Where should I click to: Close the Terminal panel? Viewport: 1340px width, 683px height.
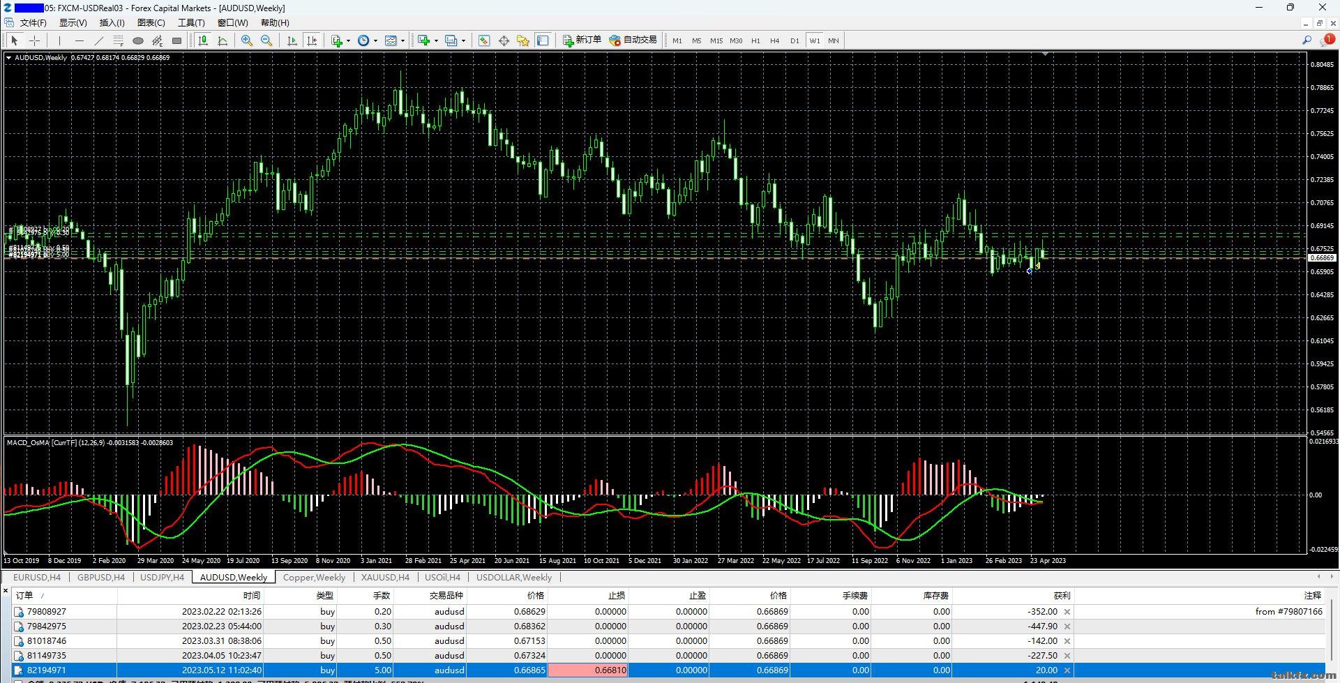(6, 591)
